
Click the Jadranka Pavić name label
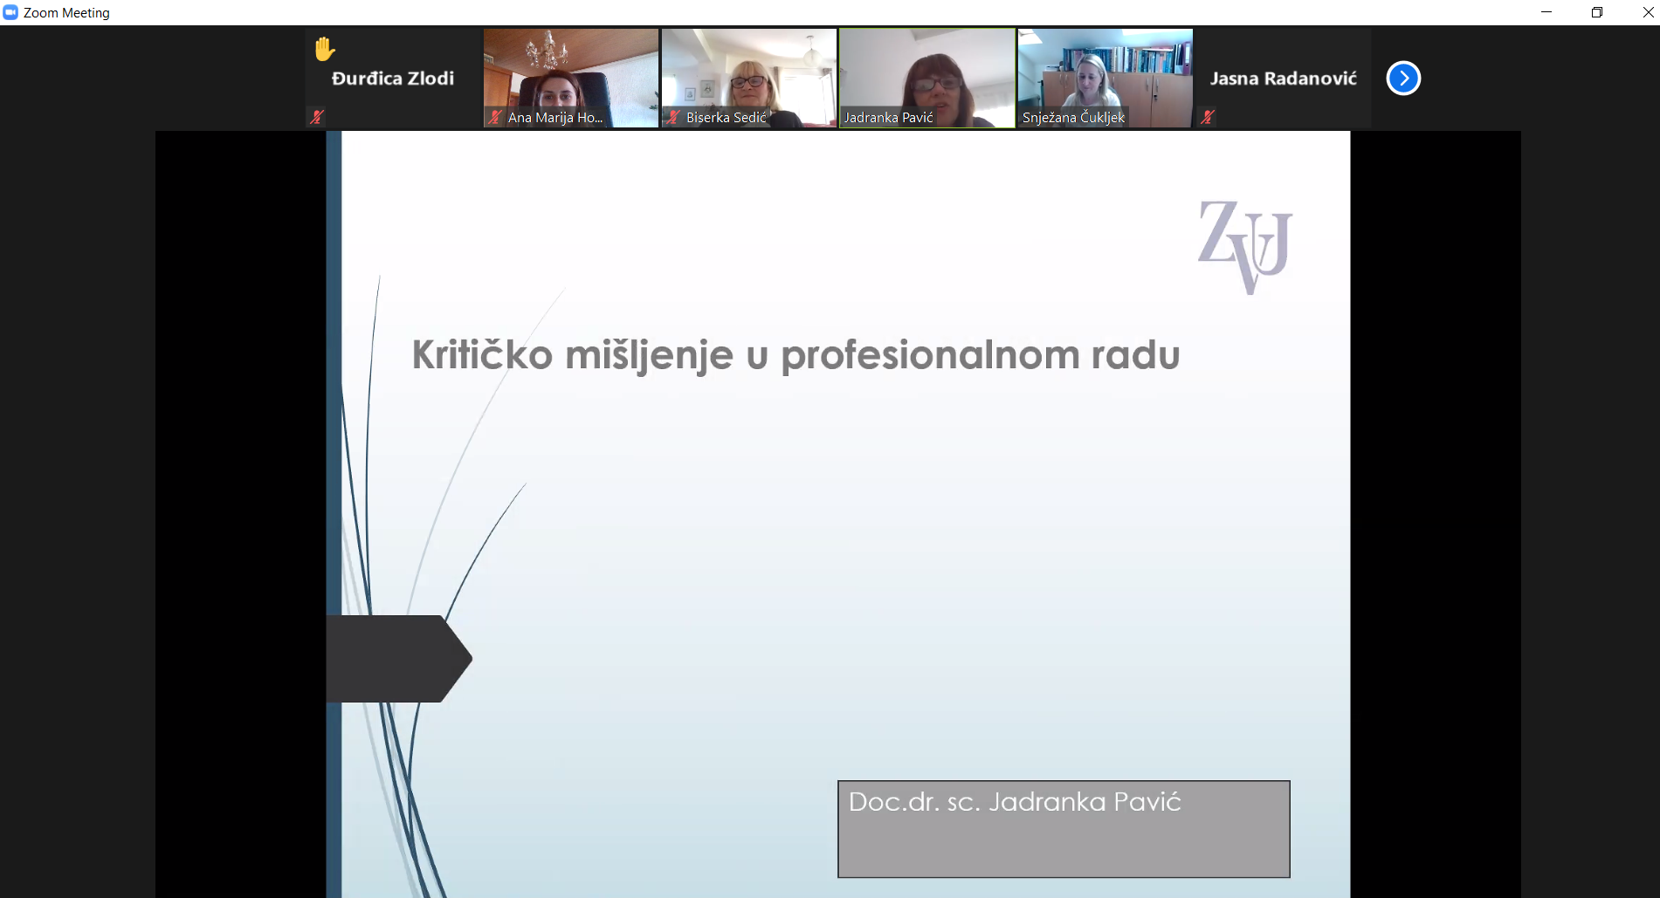(888, 117)
